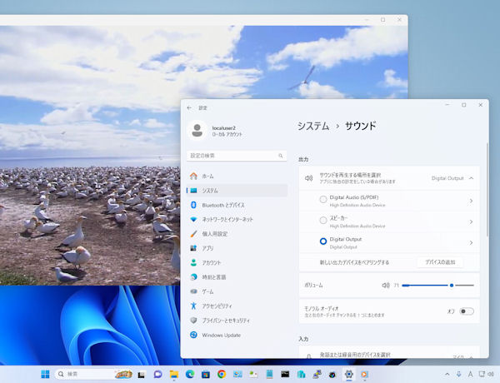Launch Microsoft Edge from taskbar
This screenshot has width=500, height=383.
[x=190, y=374]
